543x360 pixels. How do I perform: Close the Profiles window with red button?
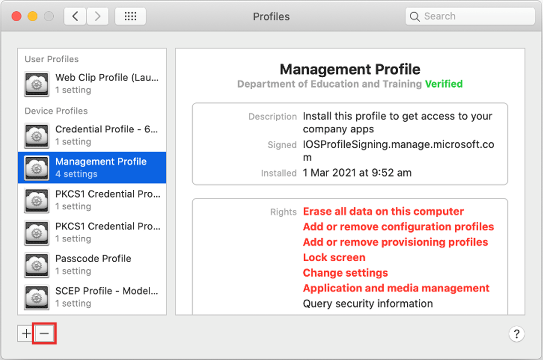click(x=16, y=16)
